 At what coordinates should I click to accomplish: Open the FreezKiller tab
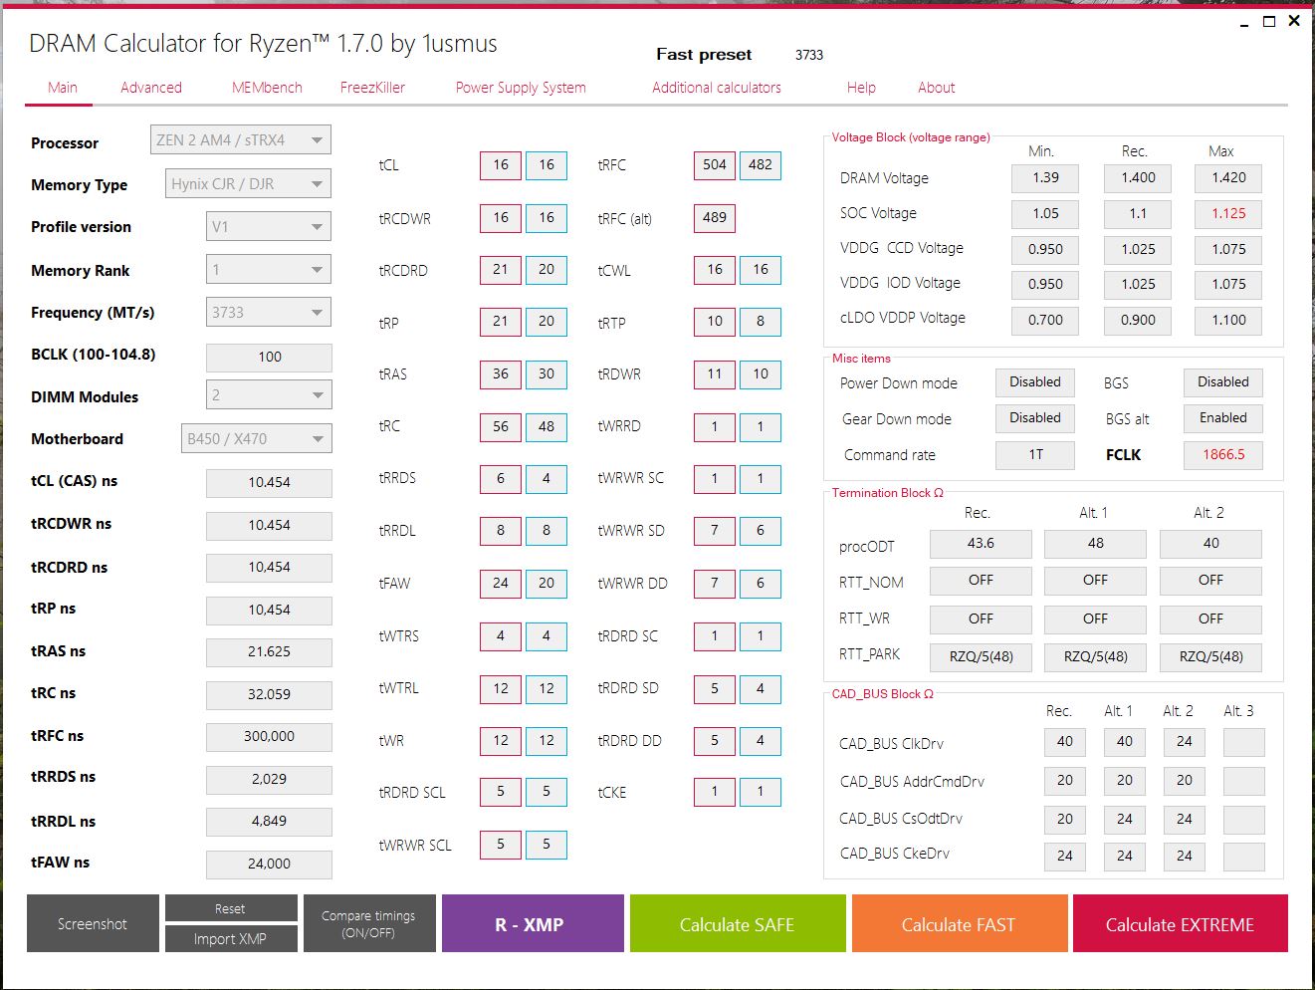372,88
